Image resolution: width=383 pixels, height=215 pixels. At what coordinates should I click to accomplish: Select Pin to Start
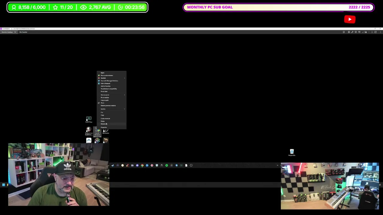coord(111,92)
